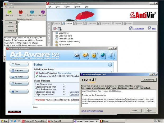The image size is (164, 123).
Task: Open ALWIL Software Home Page link
Action: pyautogui.click(x=92, y=111)
